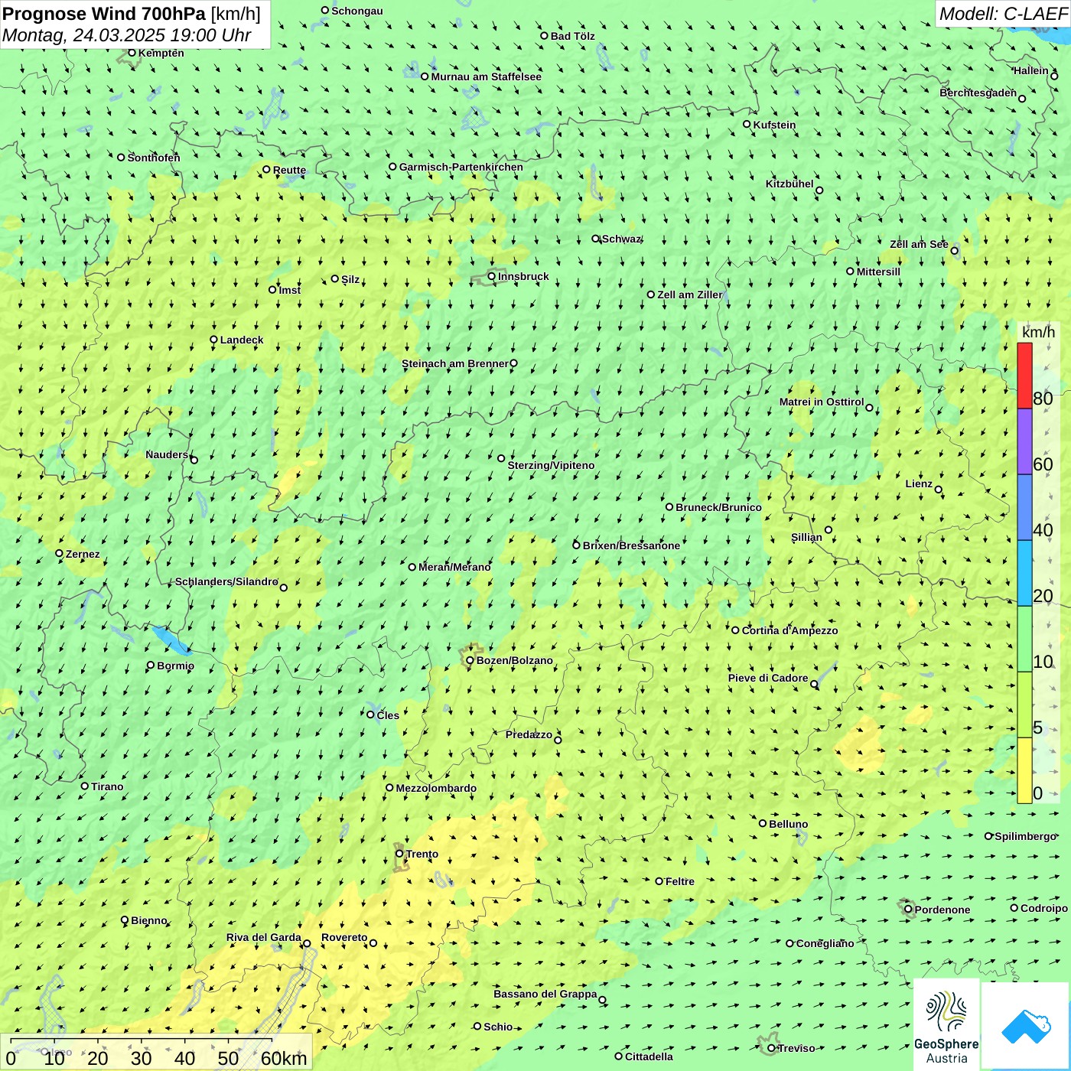This screenshot has width=1071, height=1071.
Task: Click the Kufstein location marker
Action: coord(747,124)
